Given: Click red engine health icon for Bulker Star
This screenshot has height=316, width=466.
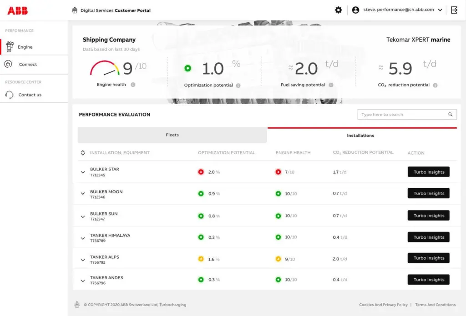Looking at the screenshot, I should click(278, 172).
